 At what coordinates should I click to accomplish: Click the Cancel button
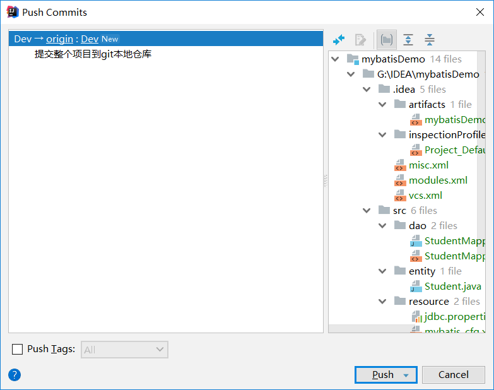pos(454,375)
